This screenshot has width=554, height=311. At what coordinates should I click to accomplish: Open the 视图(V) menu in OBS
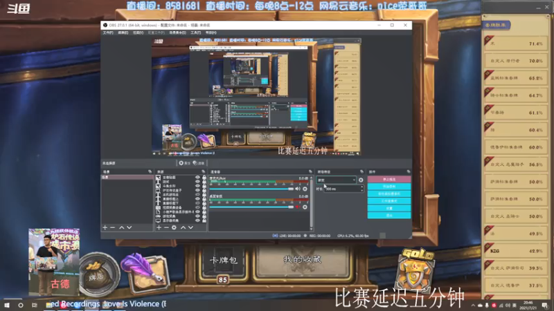click(138, 32)
